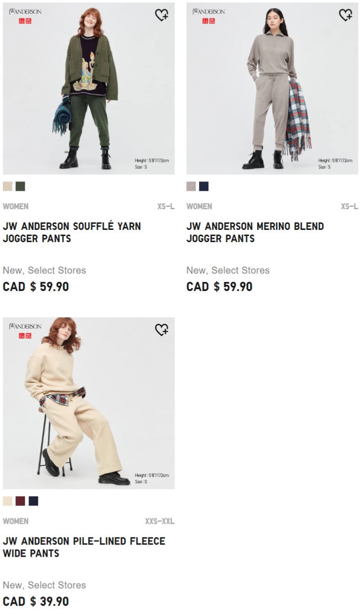360x614 pixels.
Task: View the green cardigan model product image
Action: pyautogui.click(x=89, y=88)
